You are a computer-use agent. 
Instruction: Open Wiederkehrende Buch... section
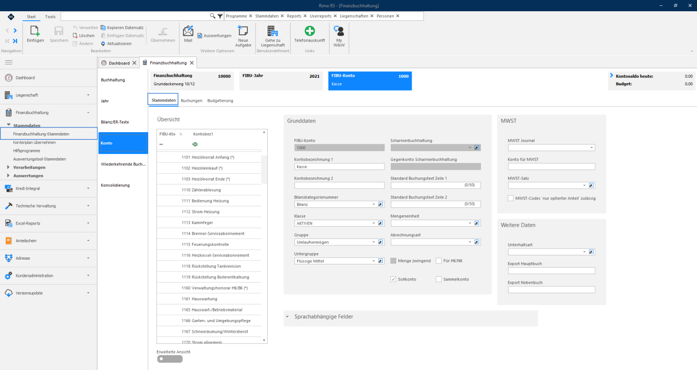coord(123,164)
